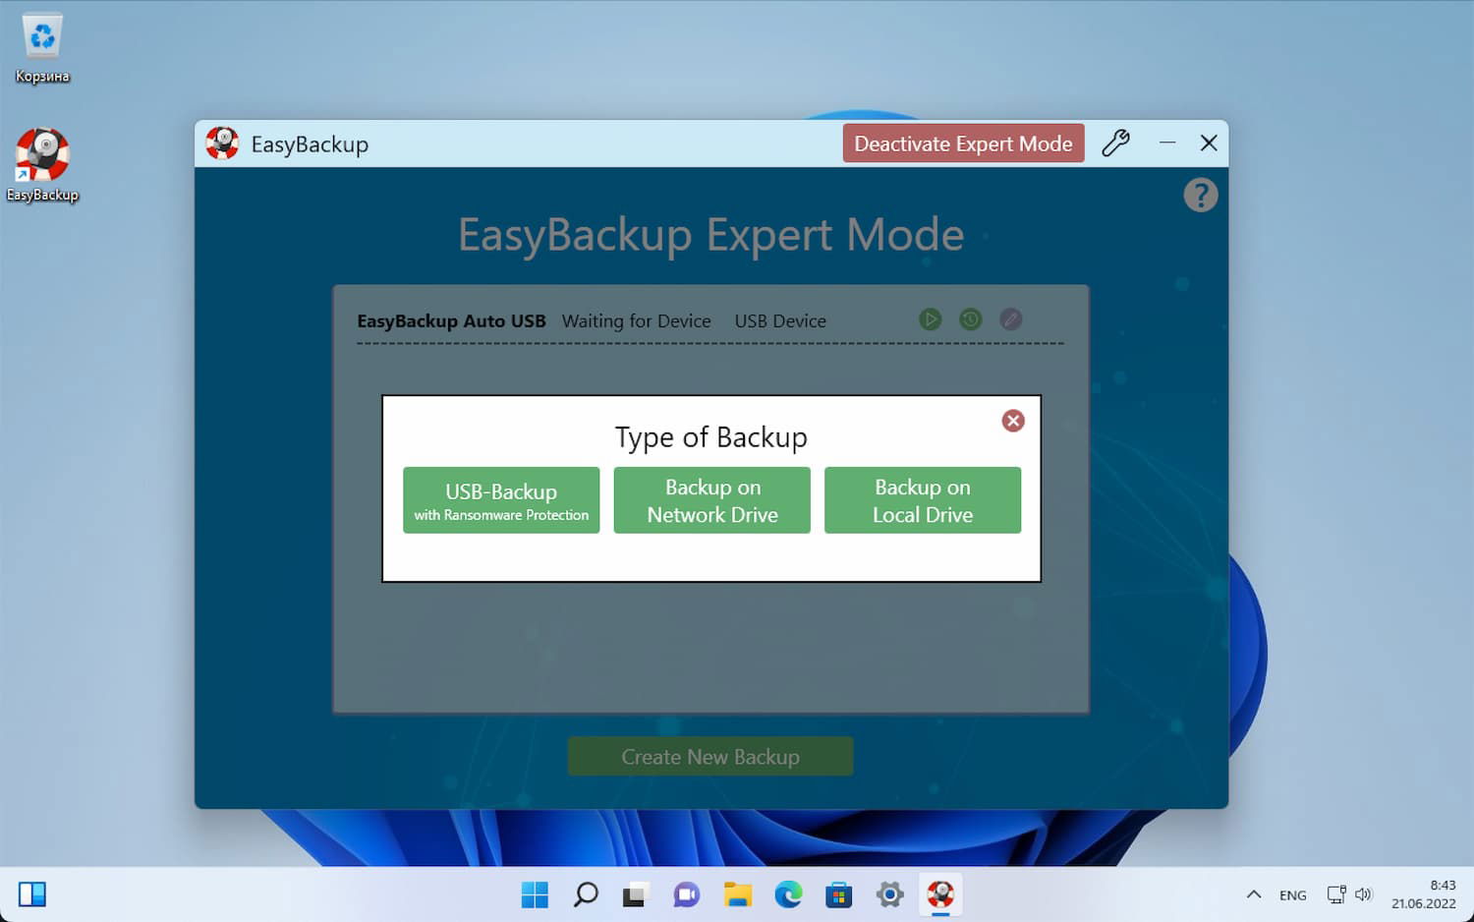This screenshot has height=922, width=1474.
Task: Open help with the question mark icon
Action: [x=1201, y=195]
